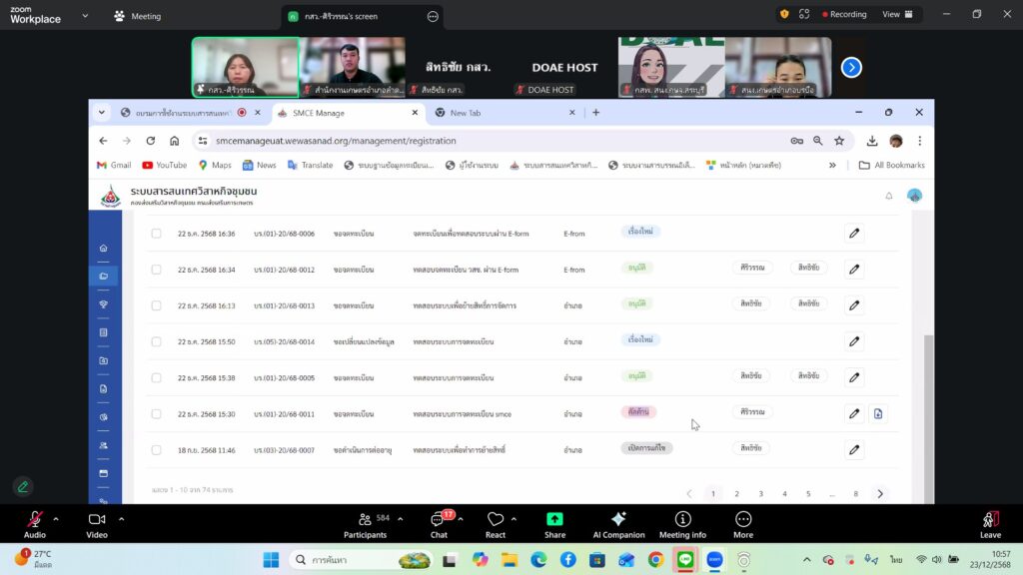Check the box for row บร.(03)-20/68-0007

click(x=156, y=449)
